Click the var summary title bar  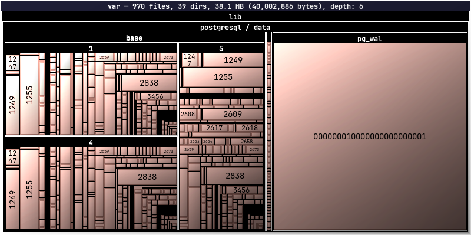tap(235, 6)
